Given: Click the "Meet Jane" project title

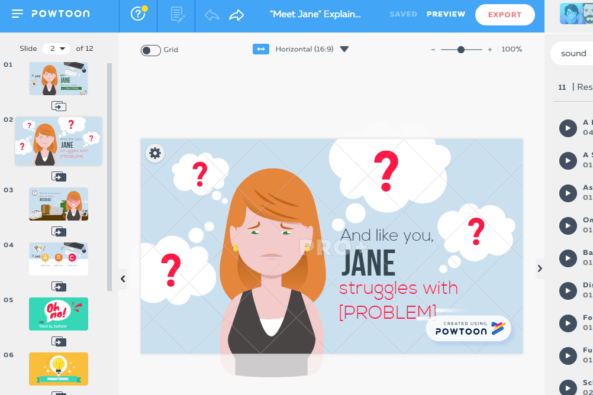Looking at the screenshot, I should pyautogui.click(x=315, y=14).
